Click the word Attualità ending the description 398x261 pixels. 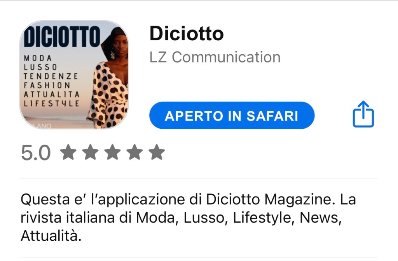[x=51, y=236]
